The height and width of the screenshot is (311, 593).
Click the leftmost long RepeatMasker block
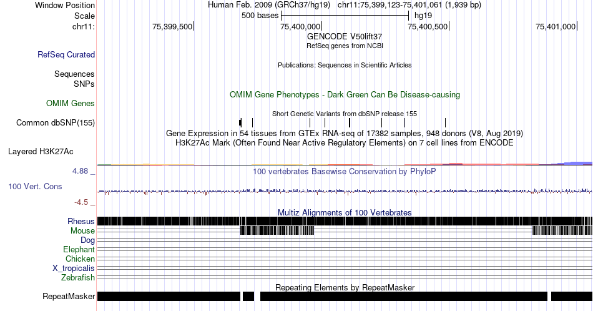[169, 296]
